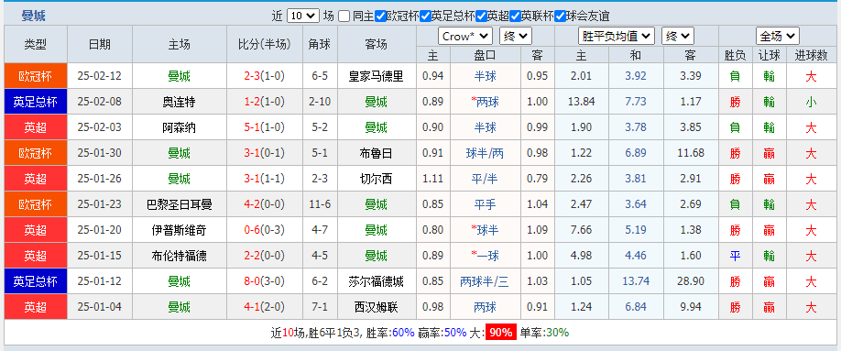Uncheck the 欧冠杯 filter checkbox
Image resolution: width=841 pixels, height=351 pixels.
pyautogui.click(x=380, y=16)
